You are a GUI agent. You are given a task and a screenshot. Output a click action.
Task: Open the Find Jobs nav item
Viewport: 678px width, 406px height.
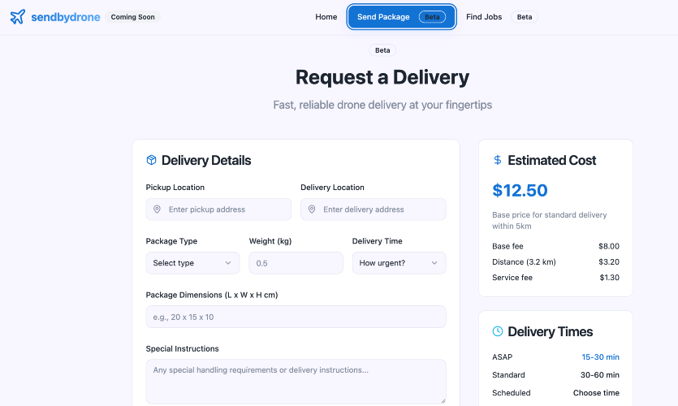(x=484, y=17)
